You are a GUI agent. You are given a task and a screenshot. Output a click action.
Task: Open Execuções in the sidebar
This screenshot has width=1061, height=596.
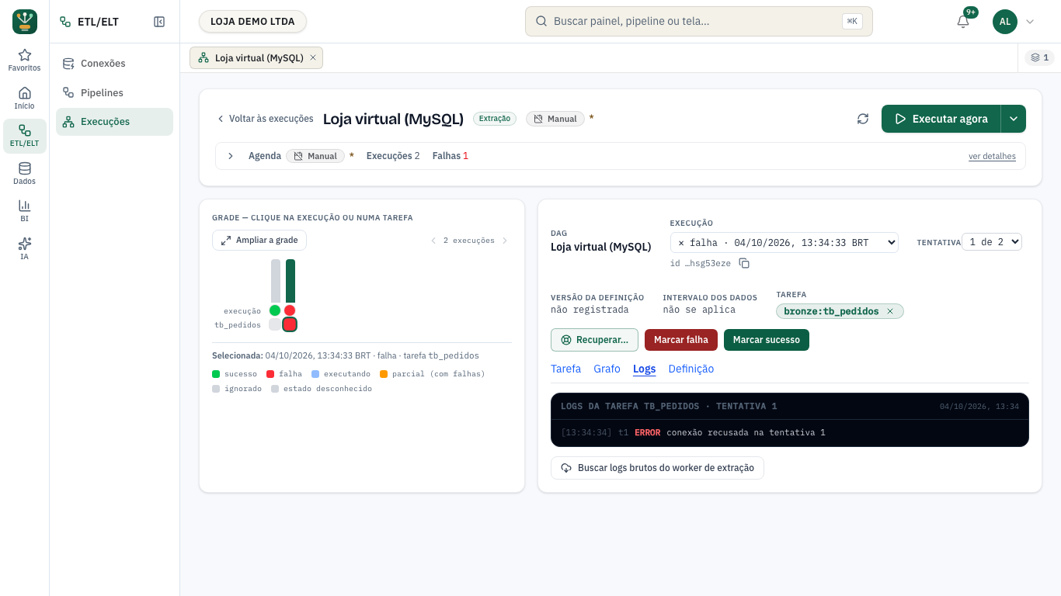114,122
